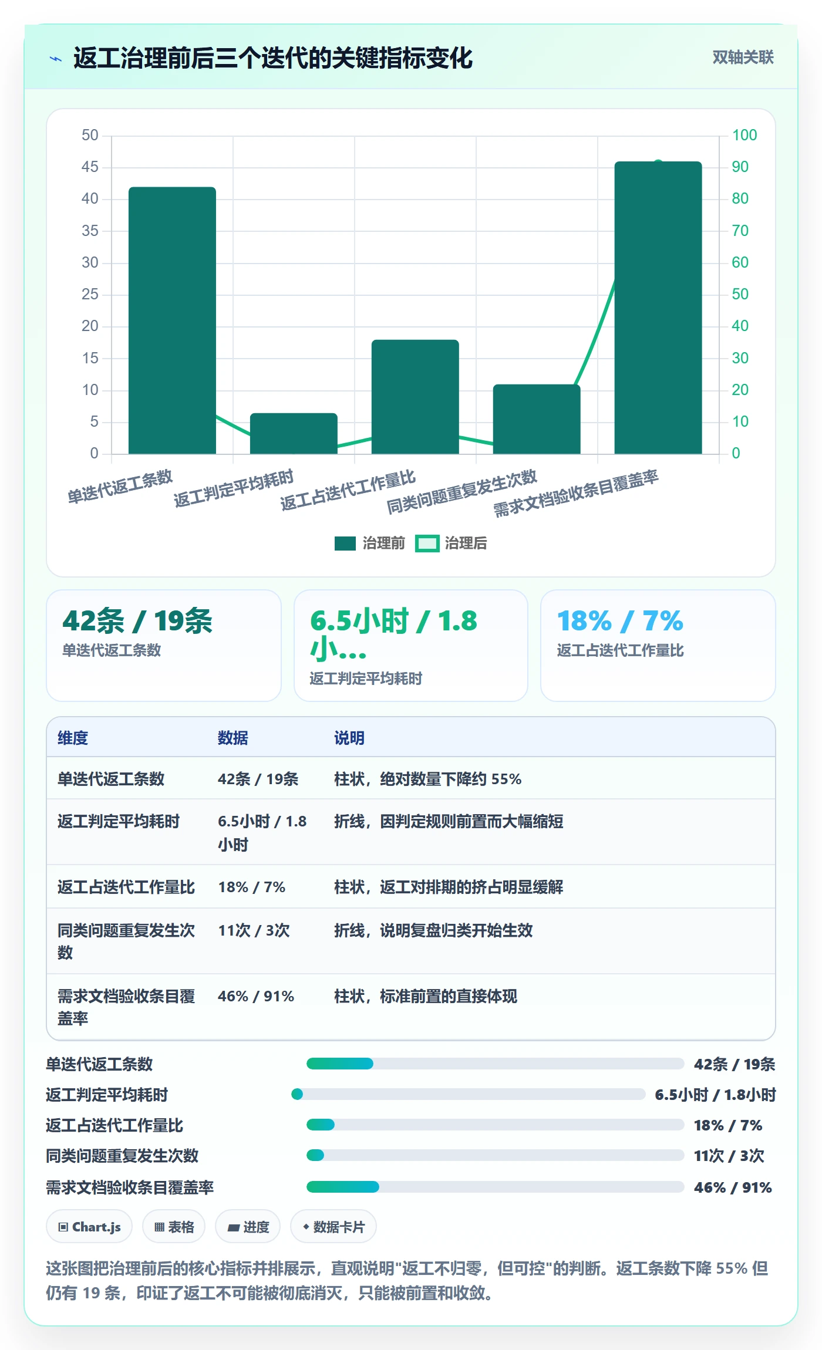
Task: Click the 需求文档验收条目覆盖率 chart bar
Action: coord(658,308)
